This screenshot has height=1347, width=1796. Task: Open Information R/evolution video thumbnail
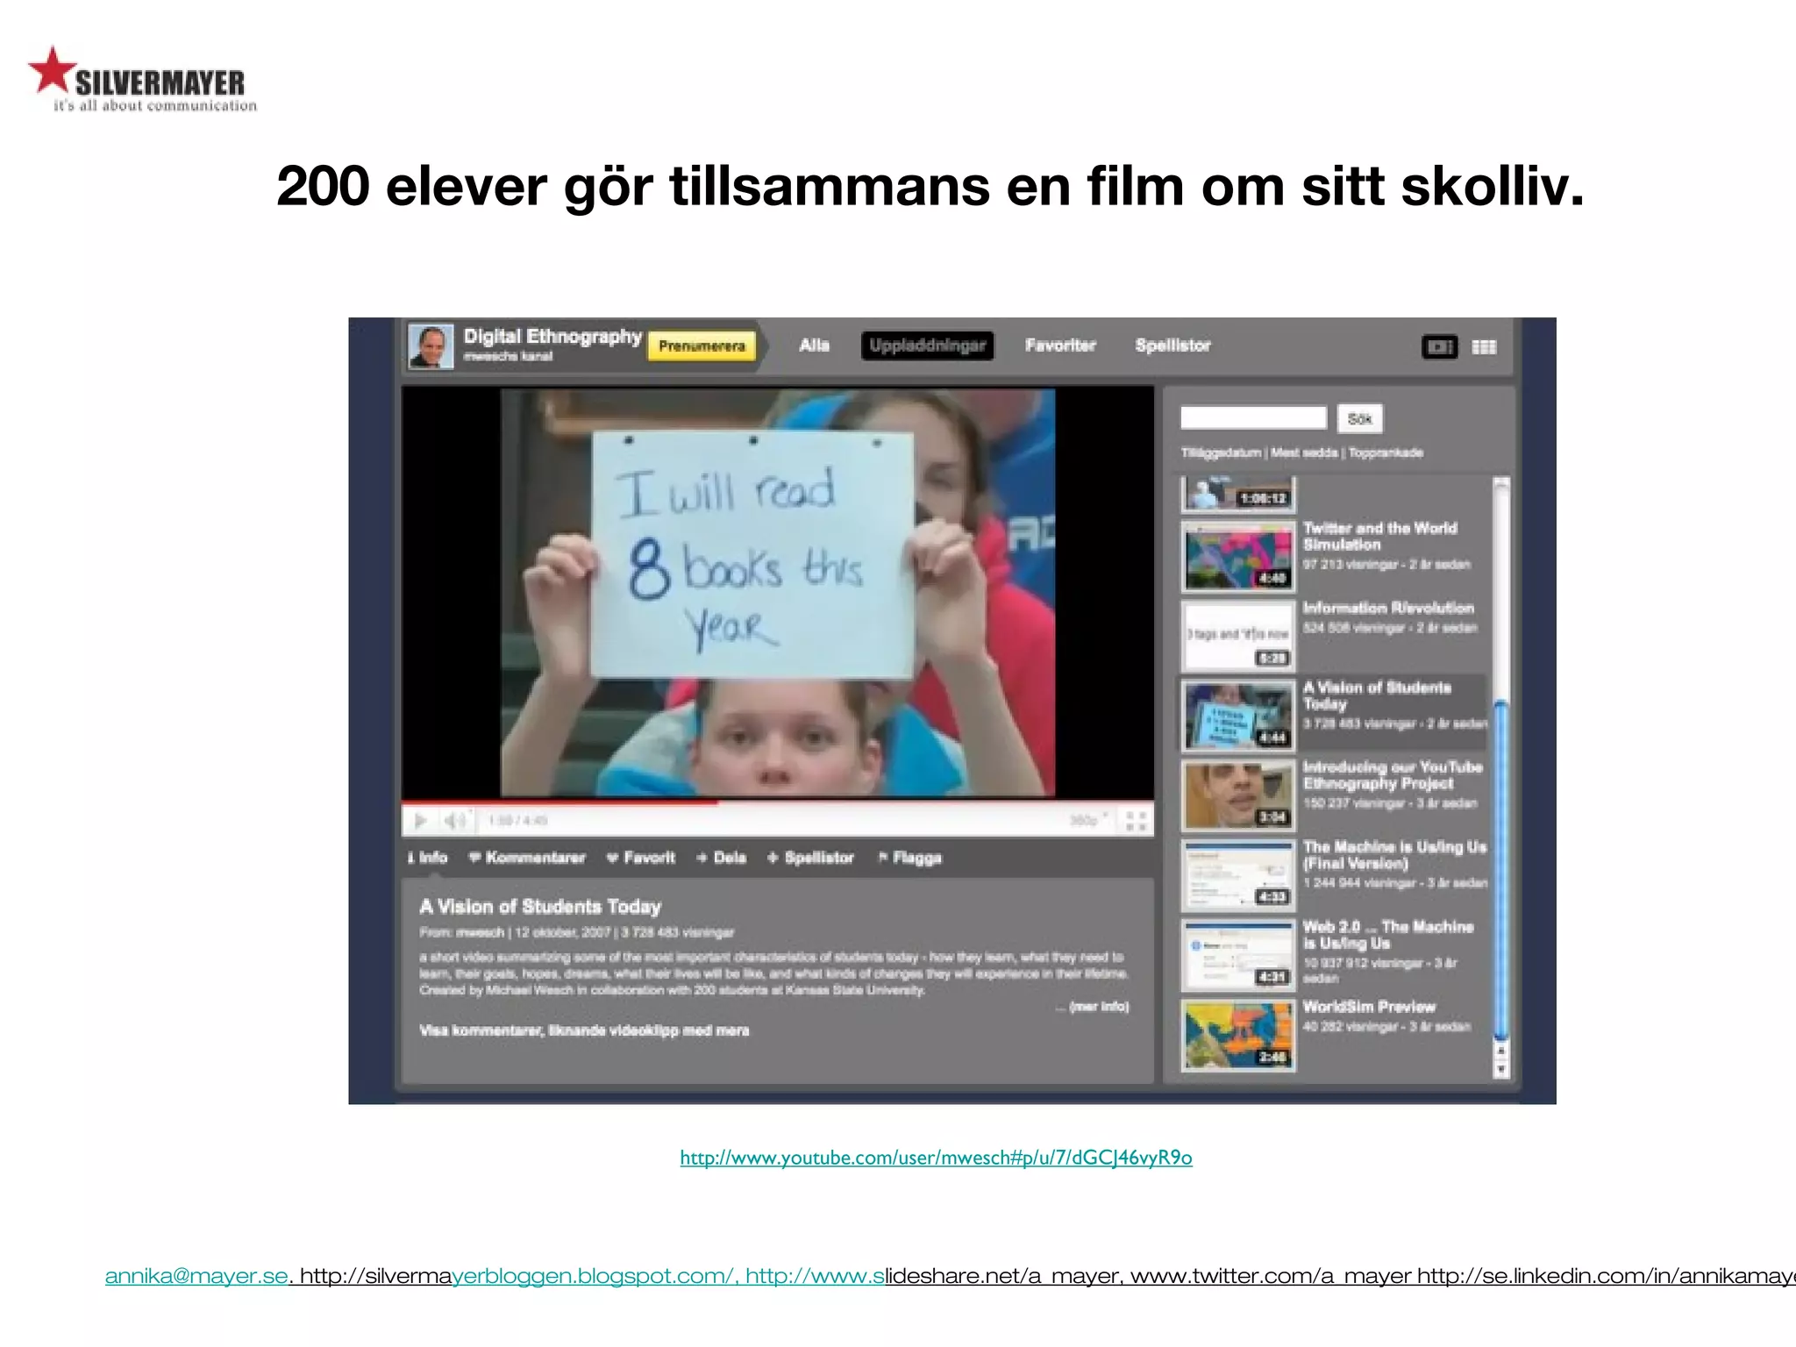coord(1237,636)
